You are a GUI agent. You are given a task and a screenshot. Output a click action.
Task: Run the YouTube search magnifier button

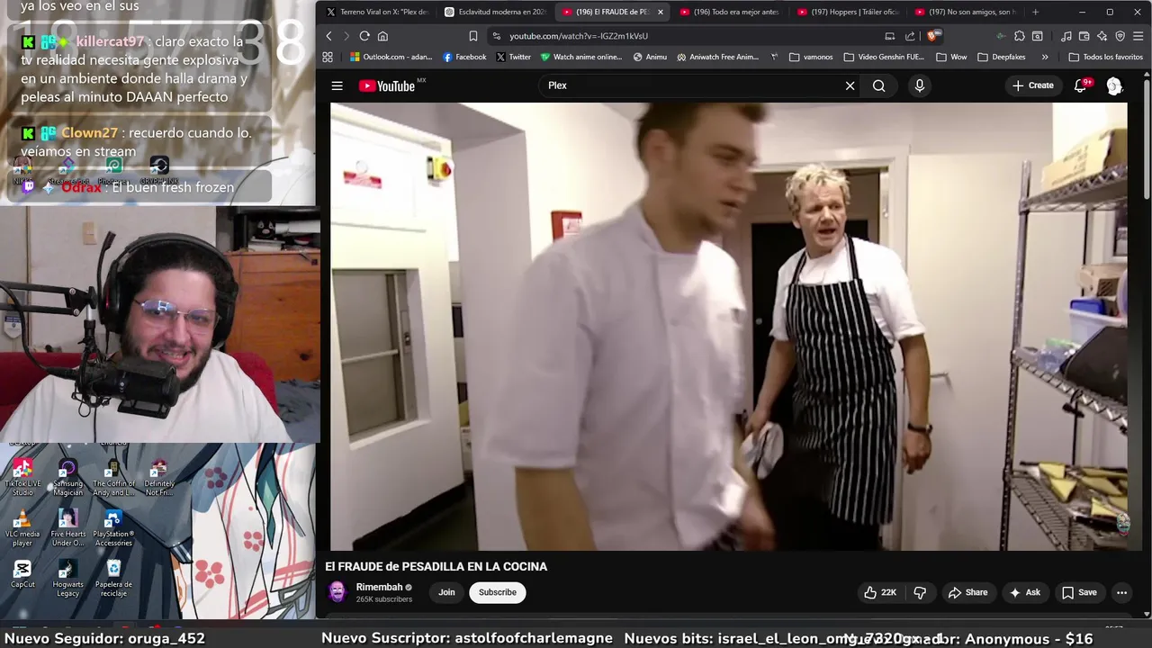pos(878,85)
